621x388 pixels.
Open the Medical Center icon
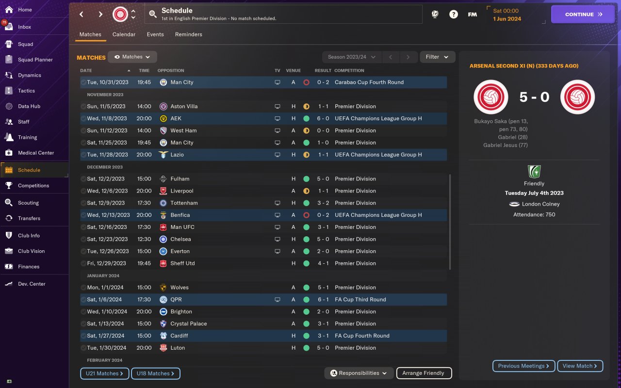point(9,153)
